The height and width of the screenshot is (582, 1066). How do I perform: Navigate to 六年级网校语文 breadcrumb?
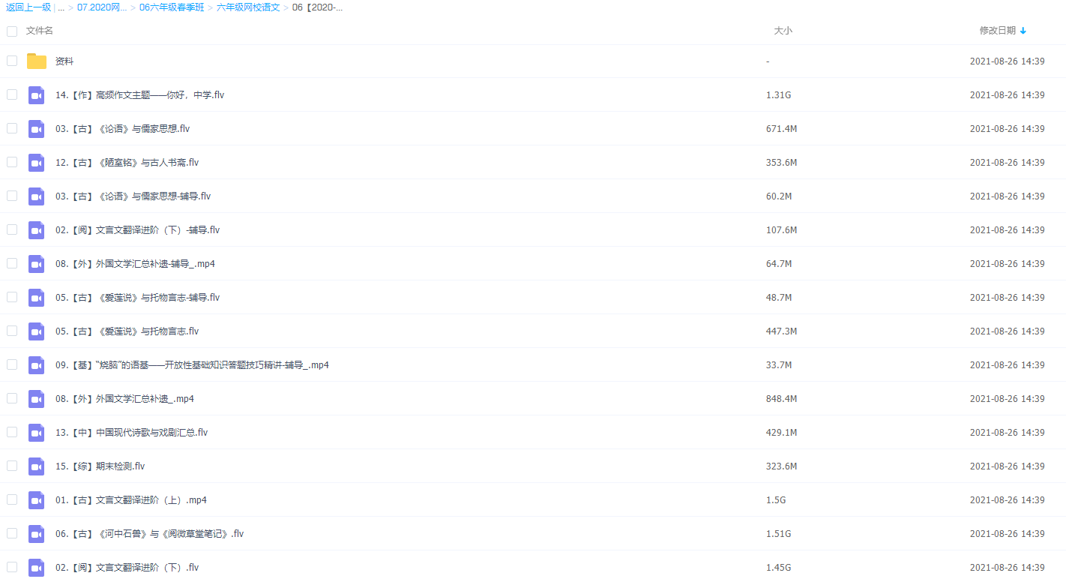(248, 7)
